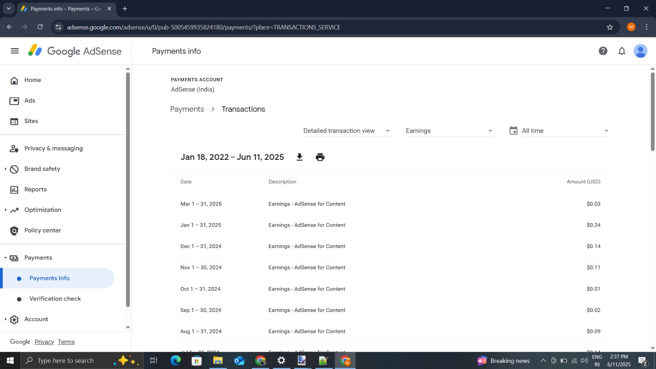The width and height of the screenshot is (656, 369).
Task: Click the Mar 1 – 31, 2025 date cell
Action: 201,204
